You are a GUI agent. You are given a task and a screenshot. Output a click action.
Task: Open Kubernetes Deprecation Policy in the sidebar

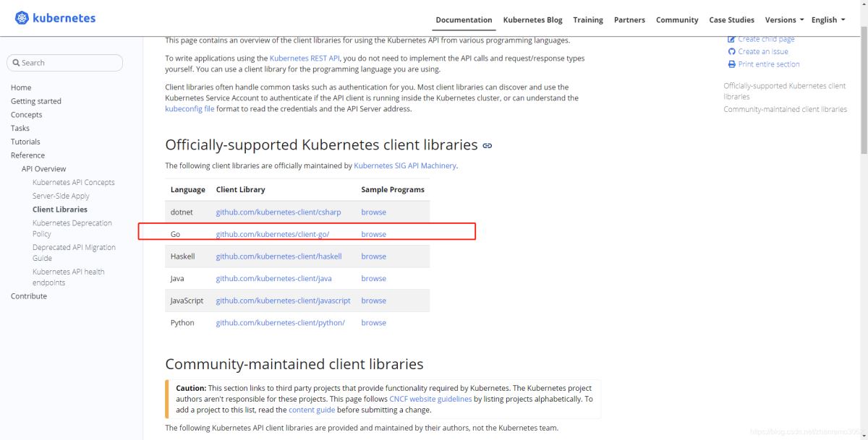coord(72,223)
